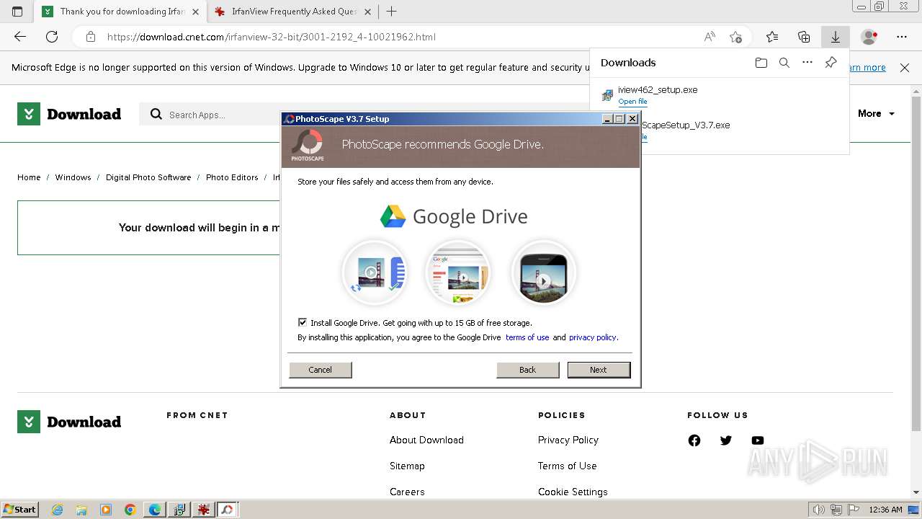Open Google Drive privacy policy link
Screen dimensions: 922x519
pyautogui.click(x=593, y=337)
